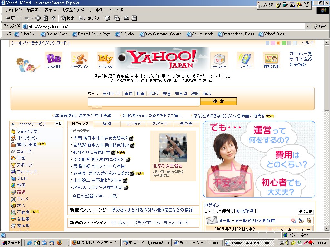Expand the small arrow below search box
Screen dimensions: 330x247
pos(97,107)
